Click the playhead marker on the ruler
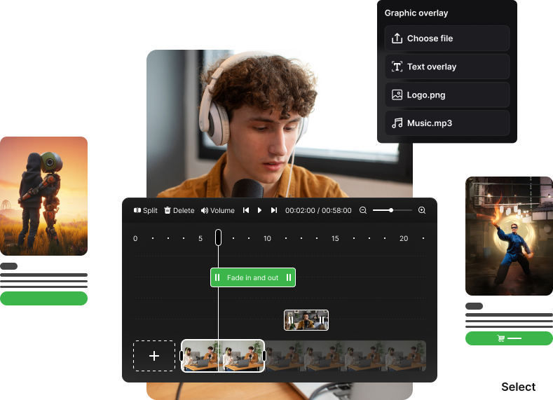This screenshot has width=553, height=400. pyautogui.click(x=218, y=237)
